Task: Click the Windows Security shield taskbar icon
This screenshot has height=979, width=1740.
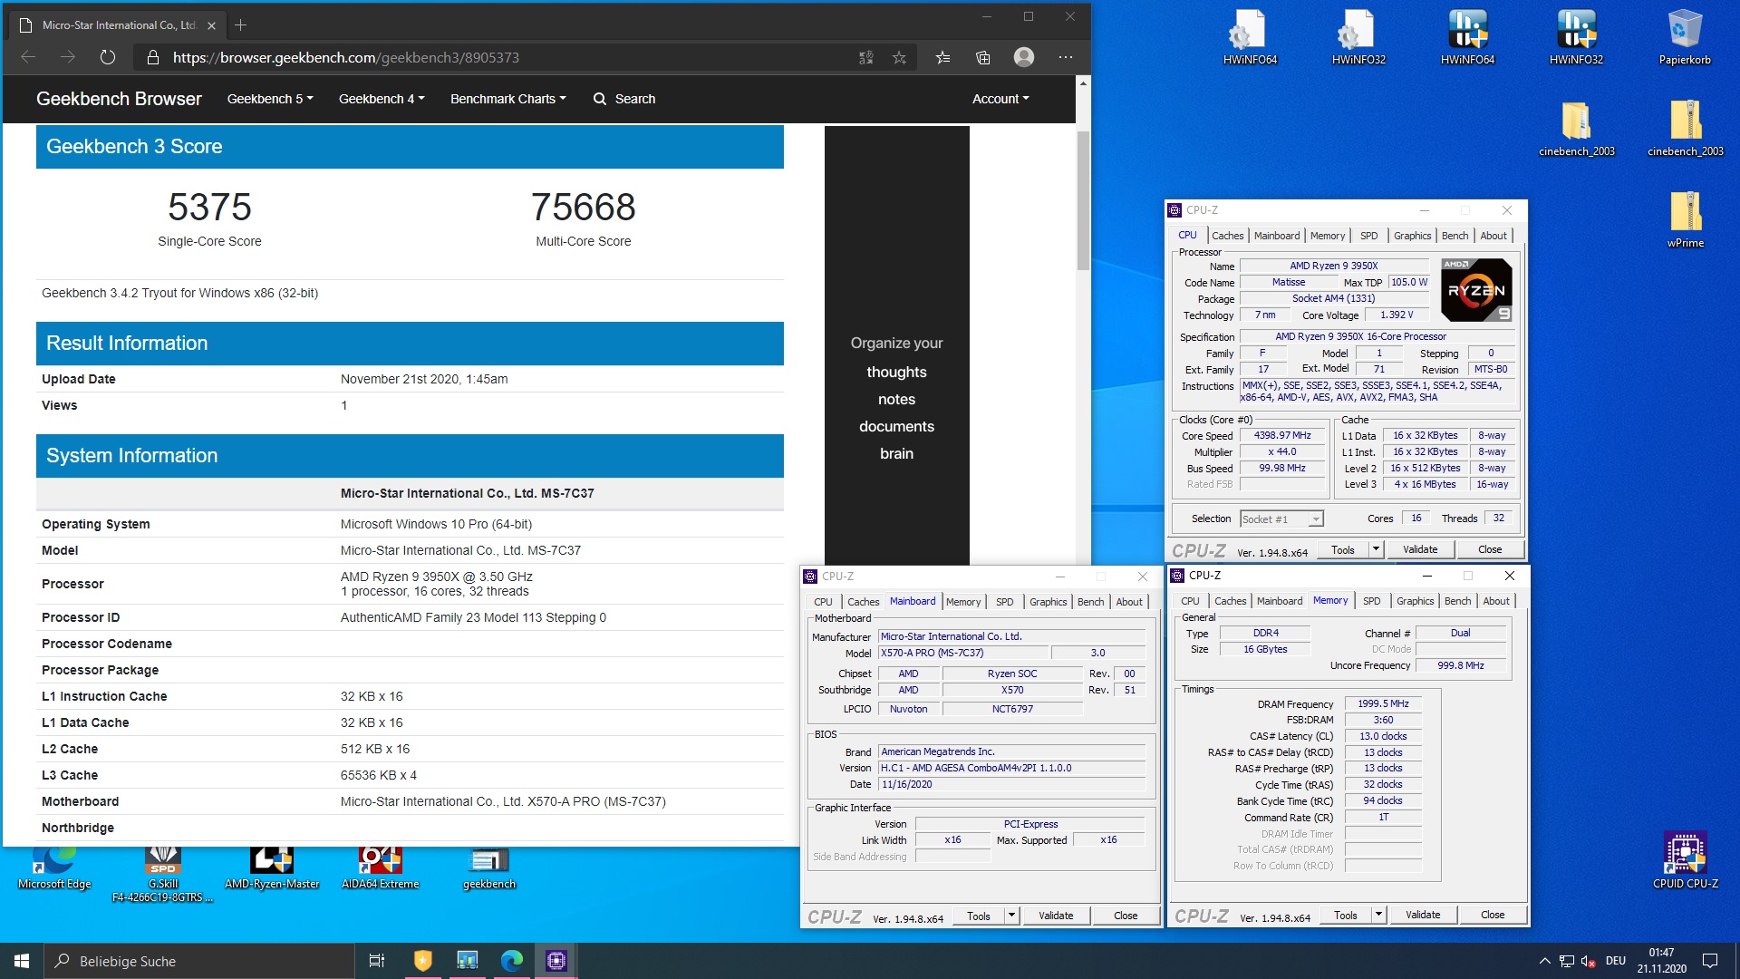Action: click(x=422, y=961)
